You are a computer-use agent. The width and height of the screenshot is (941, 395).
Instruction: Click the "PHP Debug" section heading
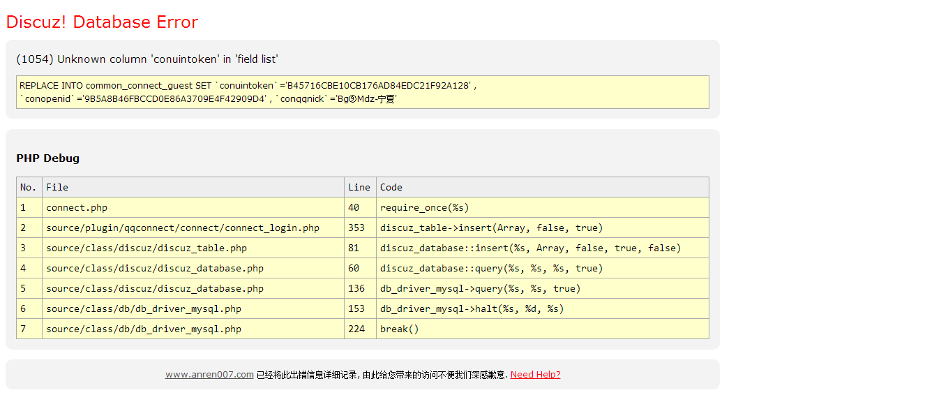[48, 158]
